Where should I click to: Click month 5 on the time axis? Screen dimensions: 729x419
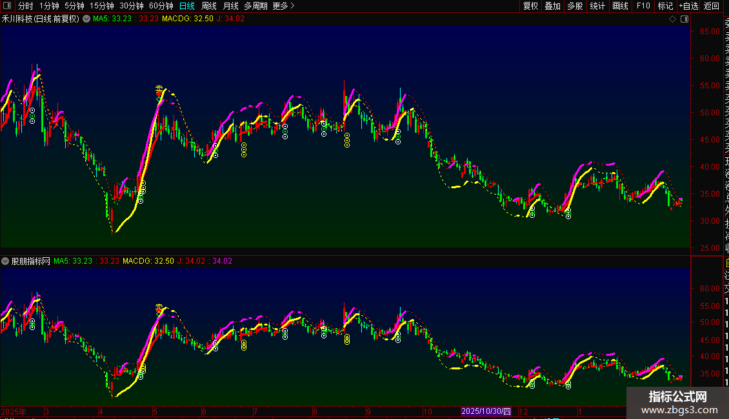click(x=155, y=411)
